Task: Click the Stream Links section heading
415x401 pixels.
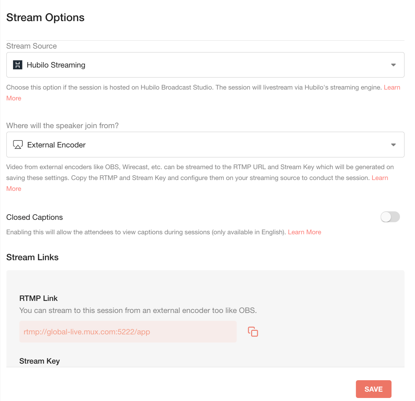Action: point(32,257)
